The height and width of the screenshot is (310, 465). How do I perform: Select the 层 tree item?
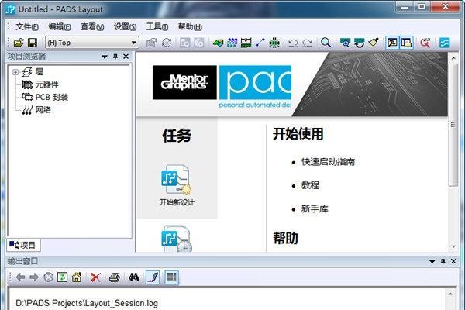pos(40,72)
